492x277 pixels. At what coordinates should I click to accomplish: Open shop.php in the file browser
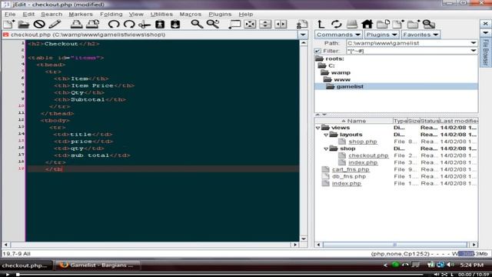[x=363, y=142]
